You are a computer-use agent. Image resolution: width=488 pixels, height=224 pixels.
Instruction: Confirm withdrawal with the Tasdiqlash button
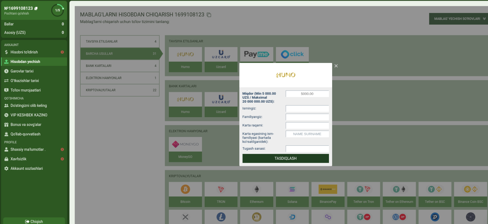(x=286, y=158)
